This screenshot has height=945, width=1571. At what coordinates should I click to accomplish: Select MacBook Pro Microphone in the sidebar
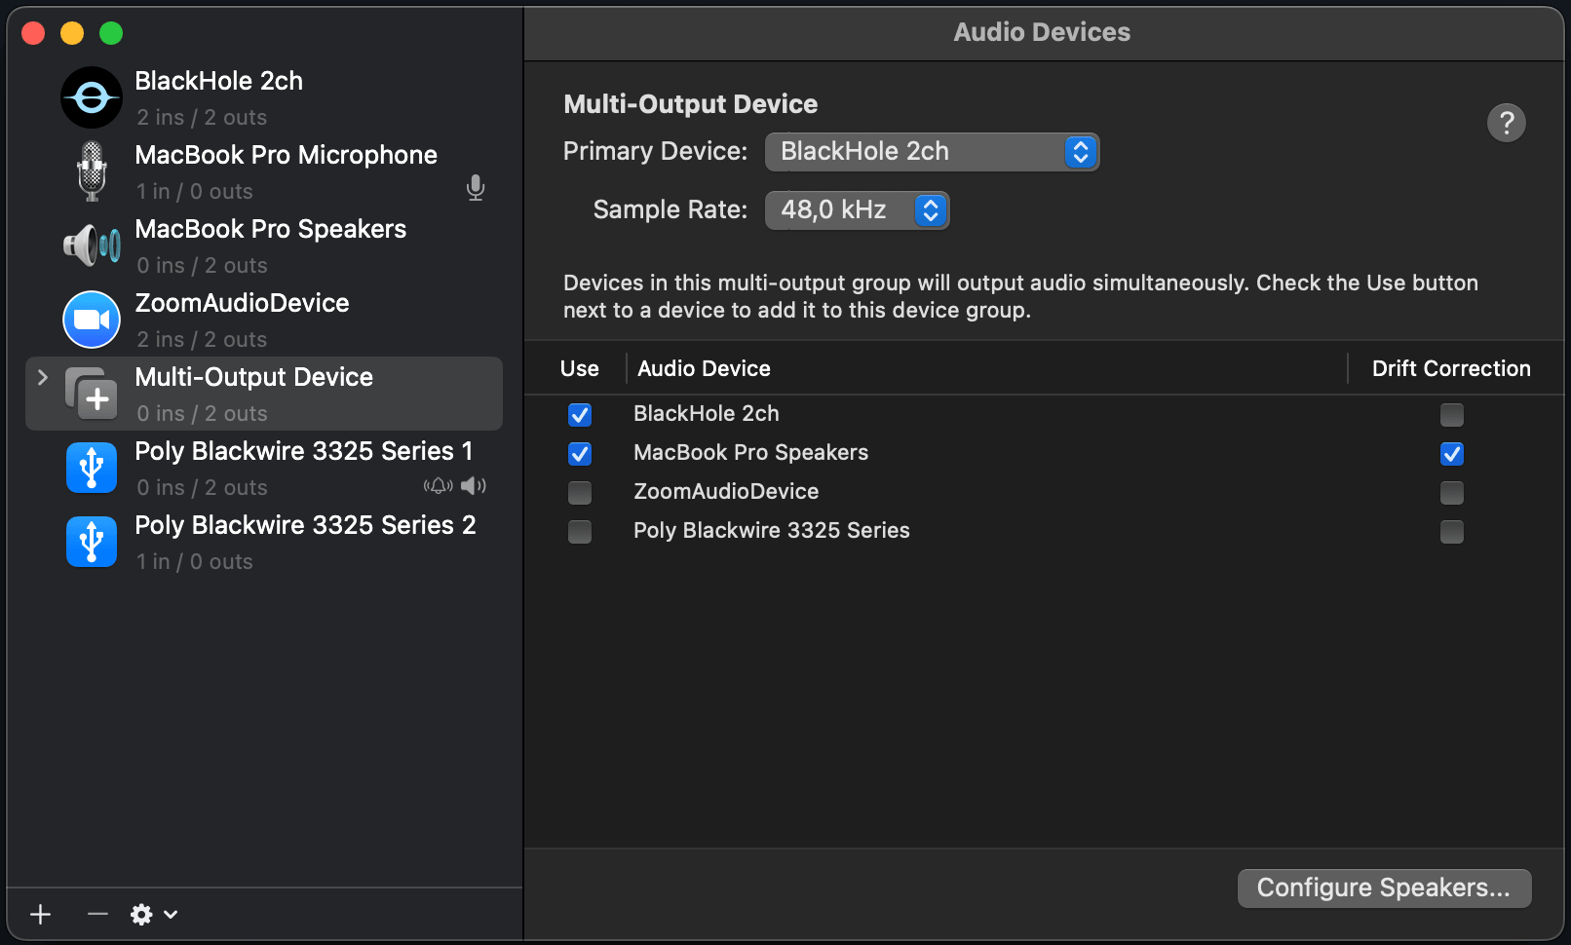pos(264,171)
